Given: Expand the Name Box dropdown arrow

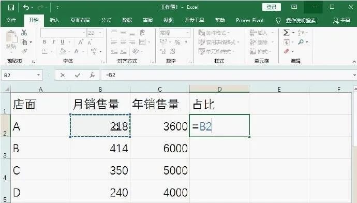Looking at the screenshot, I should [38, 75].
